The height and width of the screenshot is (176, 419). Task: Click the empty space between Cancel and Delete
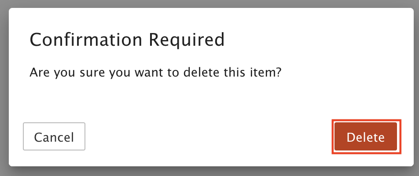(x=209, y=137)
